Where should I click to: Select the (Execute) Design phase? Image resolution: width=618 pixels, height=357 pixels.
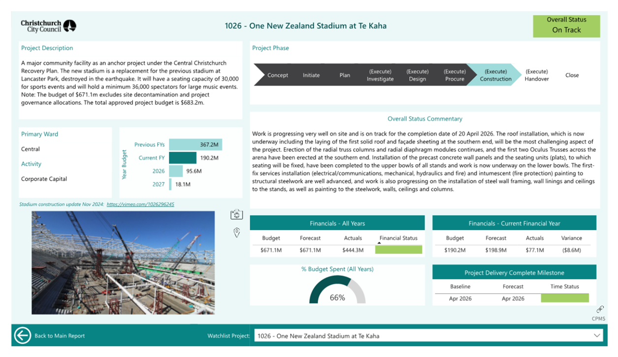pos(417,75)
